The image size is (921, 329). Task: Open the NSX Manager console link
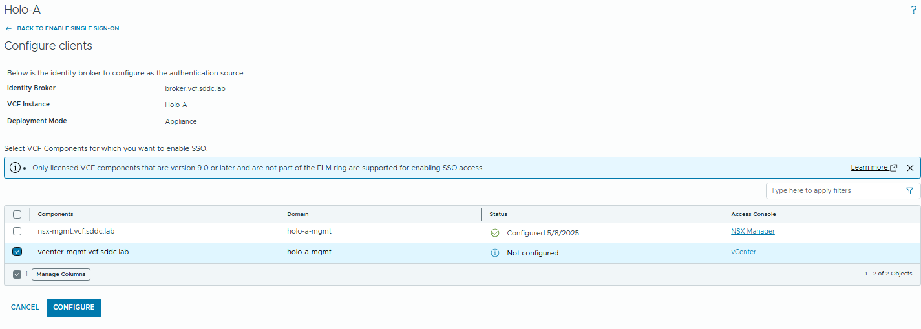coord(752,231)
